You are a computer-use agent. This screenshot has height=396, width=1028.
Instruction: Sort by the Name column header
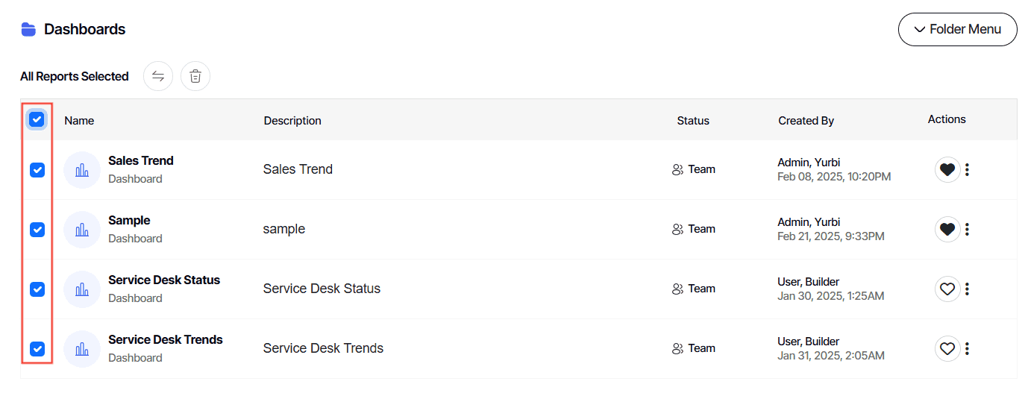[79, 120]
